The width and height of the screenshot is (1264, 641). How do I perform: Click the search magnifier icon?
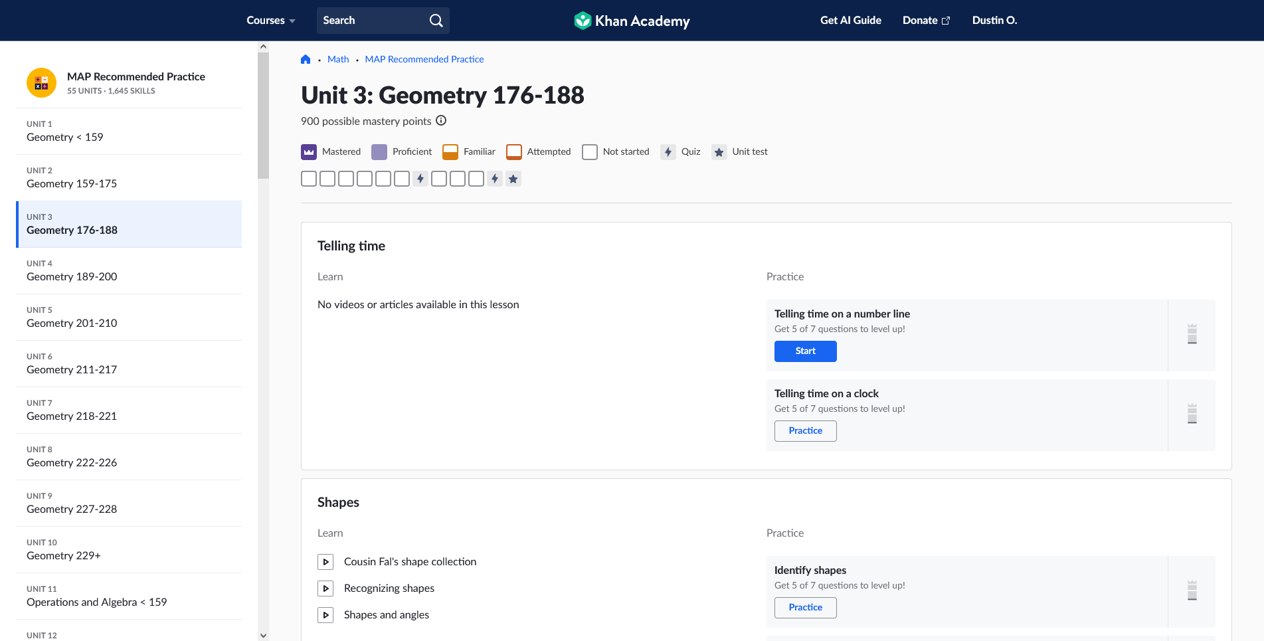pos(436,21)
